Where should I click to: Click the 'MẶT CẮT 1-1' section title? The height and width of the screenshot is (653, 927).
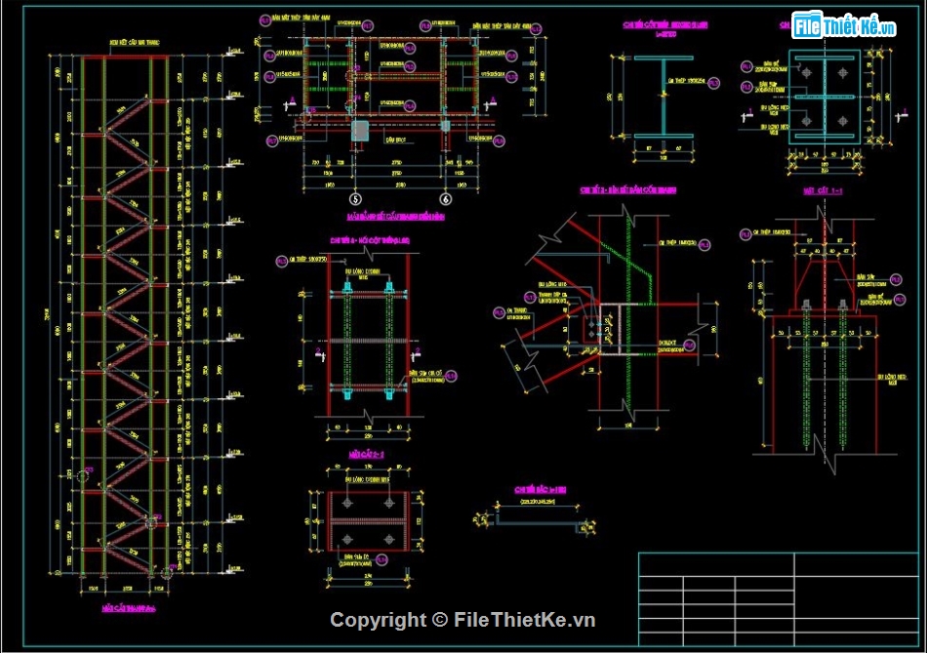pos(823,191)
